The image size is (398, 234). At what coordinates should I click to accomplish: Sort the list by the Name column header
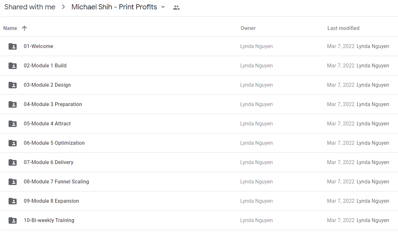pyautogui.click(x=10, y=28)
